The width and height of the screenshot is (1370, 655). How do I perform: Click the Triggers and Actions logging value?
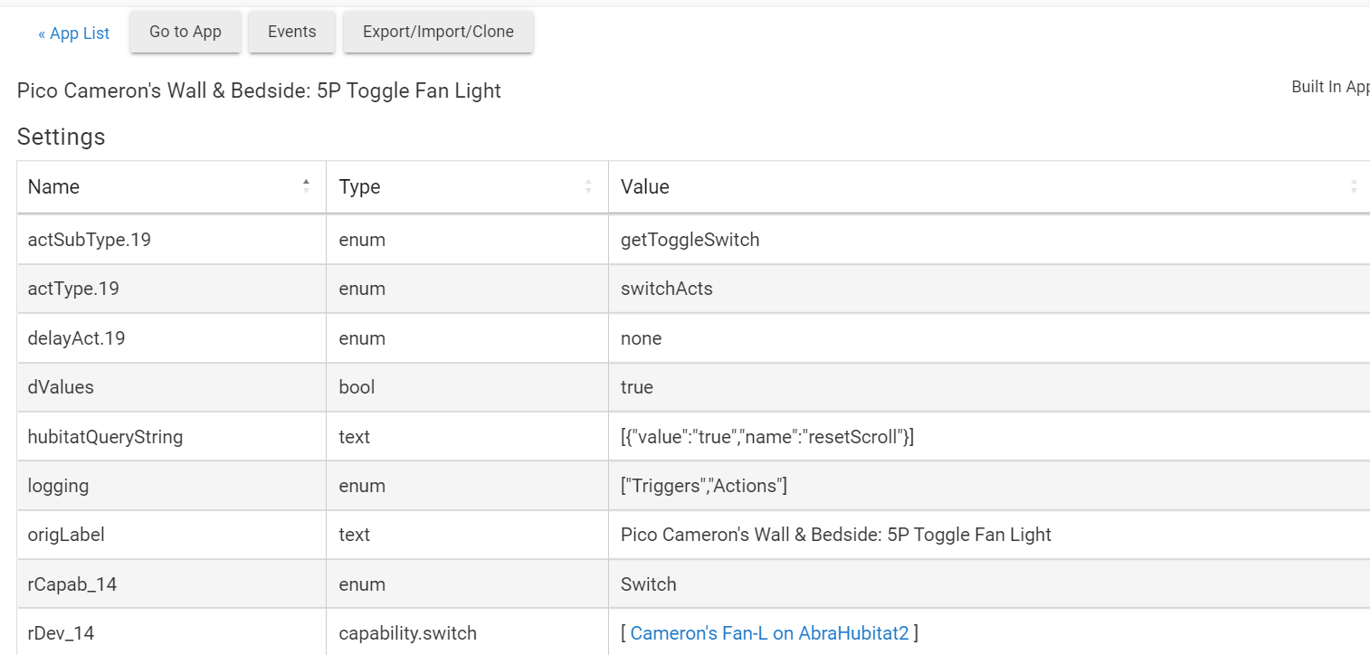703,486
